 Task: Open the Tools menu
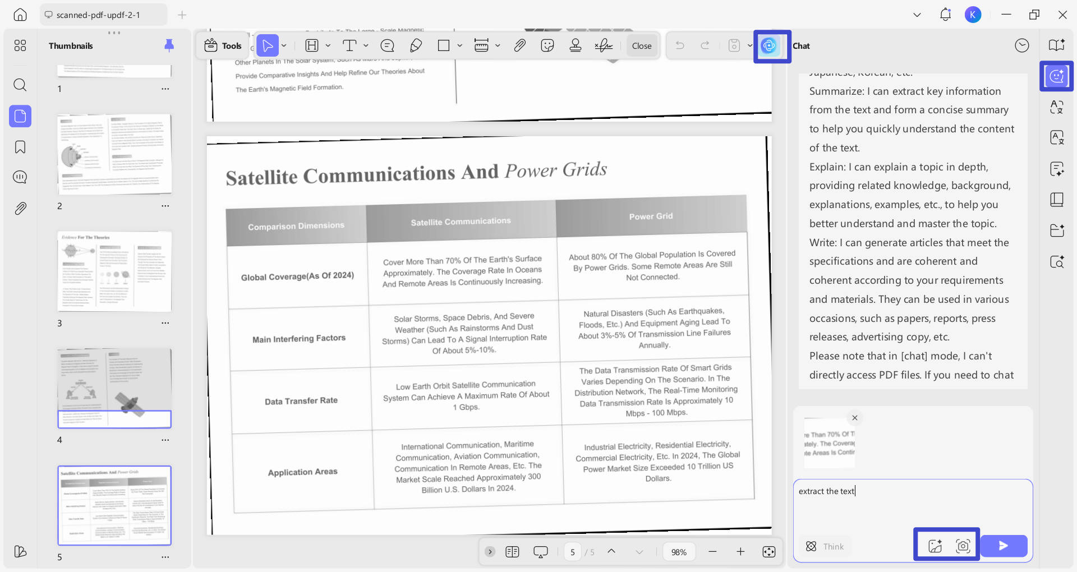223,45
